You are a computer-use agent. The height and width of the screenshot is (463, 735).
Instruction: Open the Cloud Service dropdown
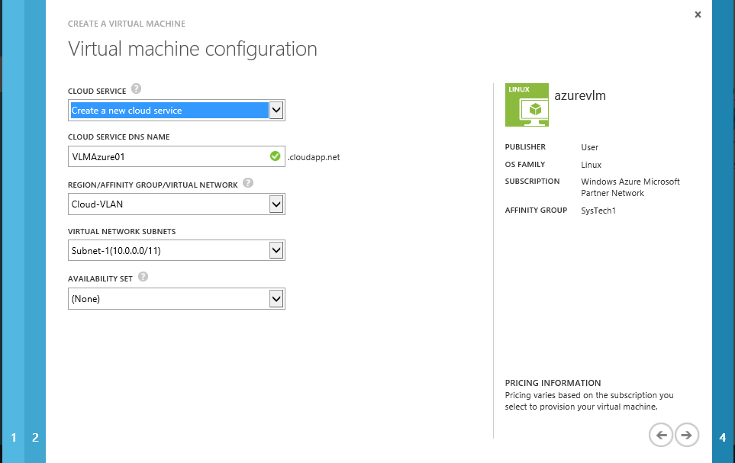(177, 110)
